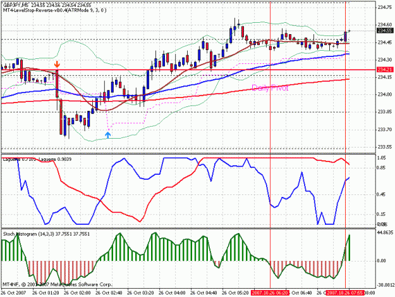395x297 pixels.
Task: Click the Laguerre 0.9039 indicator label
Action: (55, 159)
